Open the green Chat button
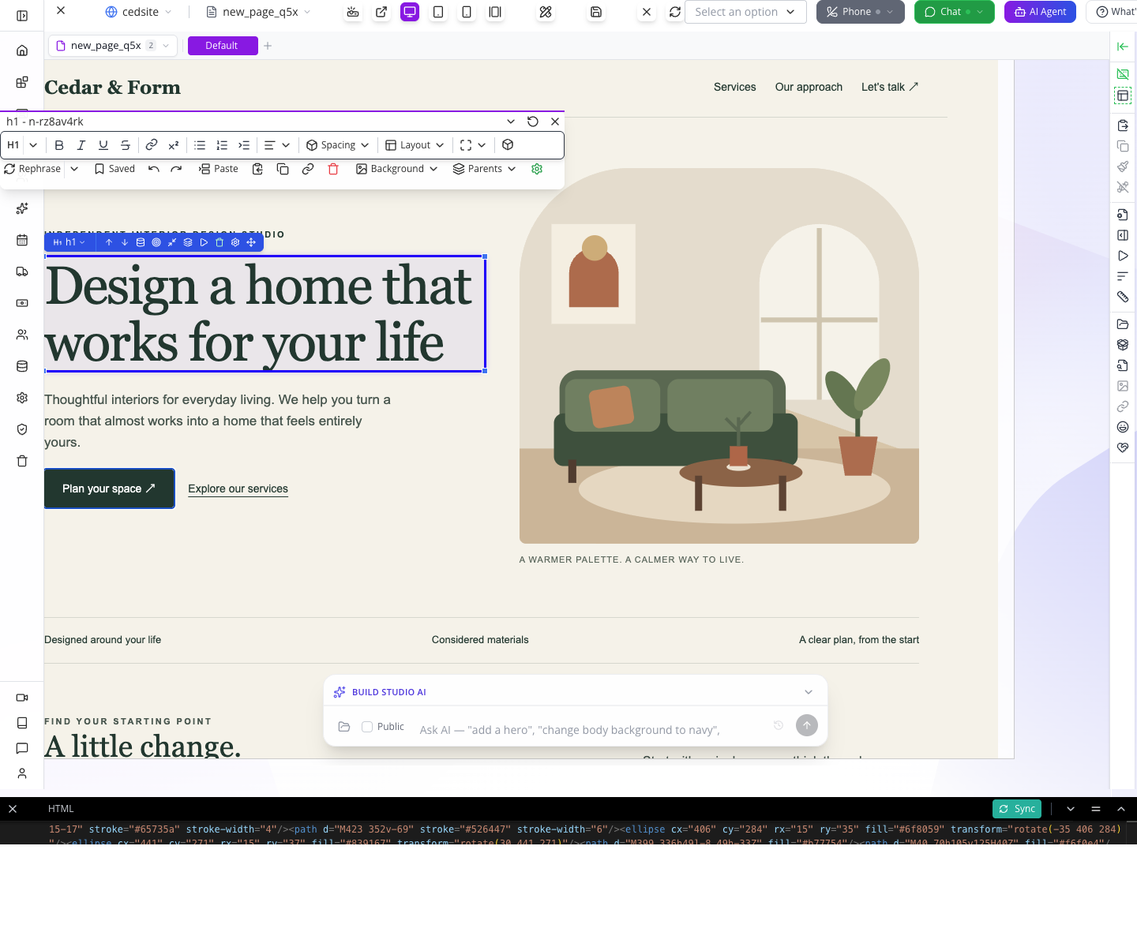The height and width of the screenshot is (947, 1137). point(955,12)
